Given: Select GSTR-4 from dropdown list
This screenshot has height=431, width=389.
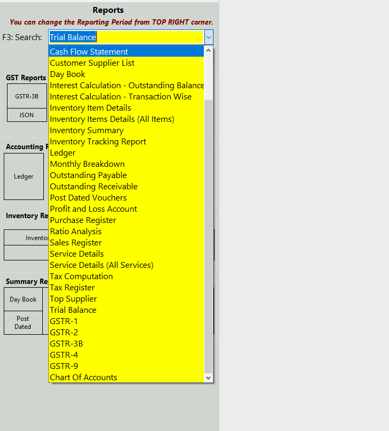Looking at the screenshot, I should [126, 355].
